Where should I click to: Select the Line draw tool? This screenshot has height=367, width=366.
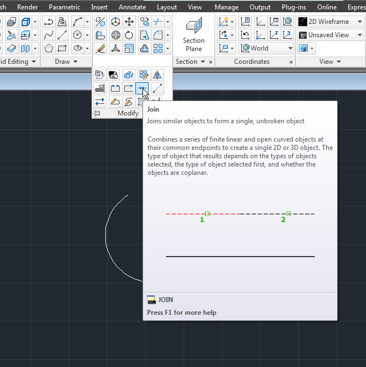pyautogui.click(x=63, y=35)
